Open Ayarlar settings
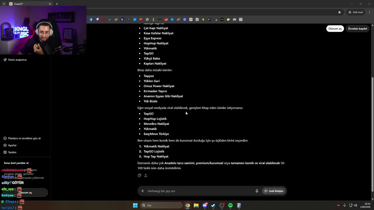Image resolution: width=374 pixels, height=210 pixels. click(x=10, y=145)
